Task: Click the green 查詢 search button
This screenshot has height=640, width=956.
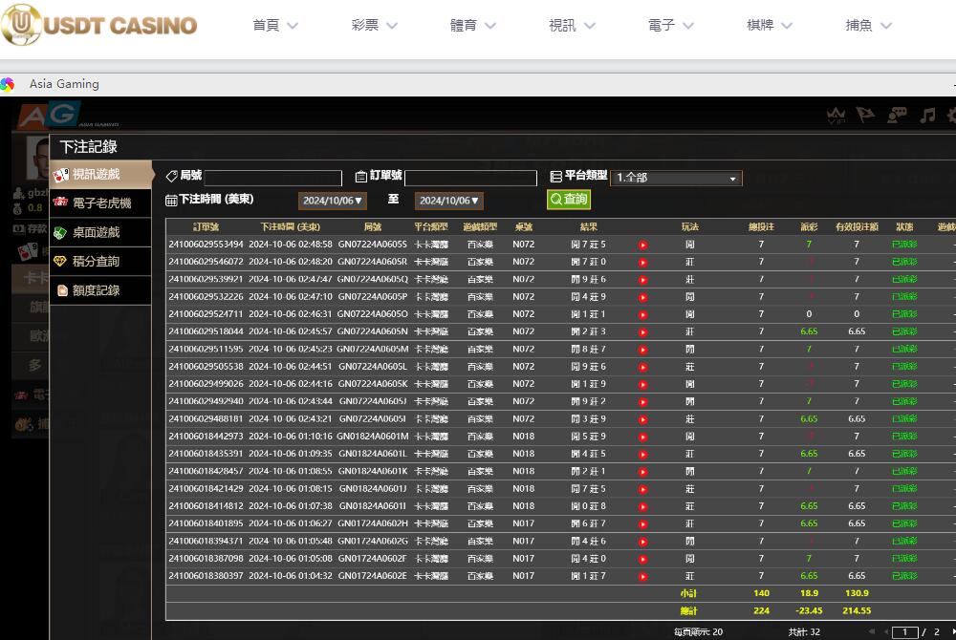Action: pyautogui.click(x=569, y=200)
